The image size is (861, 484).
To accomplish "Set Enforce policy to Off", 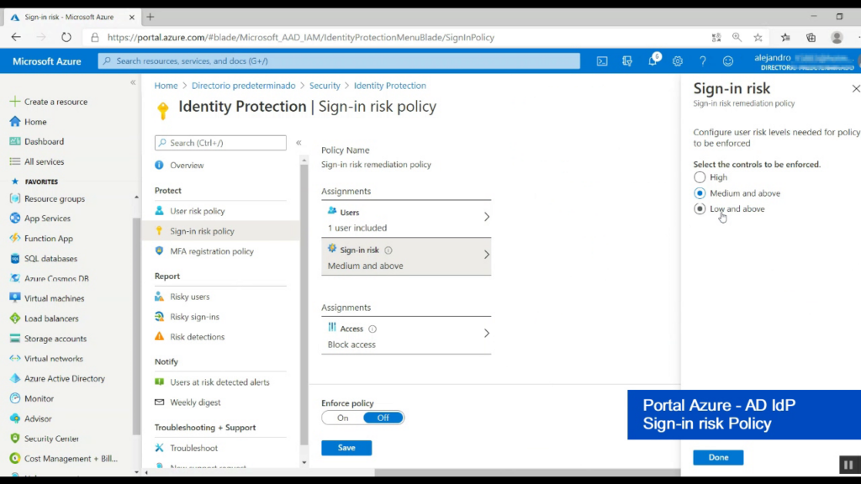I will [x=383, y=418].
